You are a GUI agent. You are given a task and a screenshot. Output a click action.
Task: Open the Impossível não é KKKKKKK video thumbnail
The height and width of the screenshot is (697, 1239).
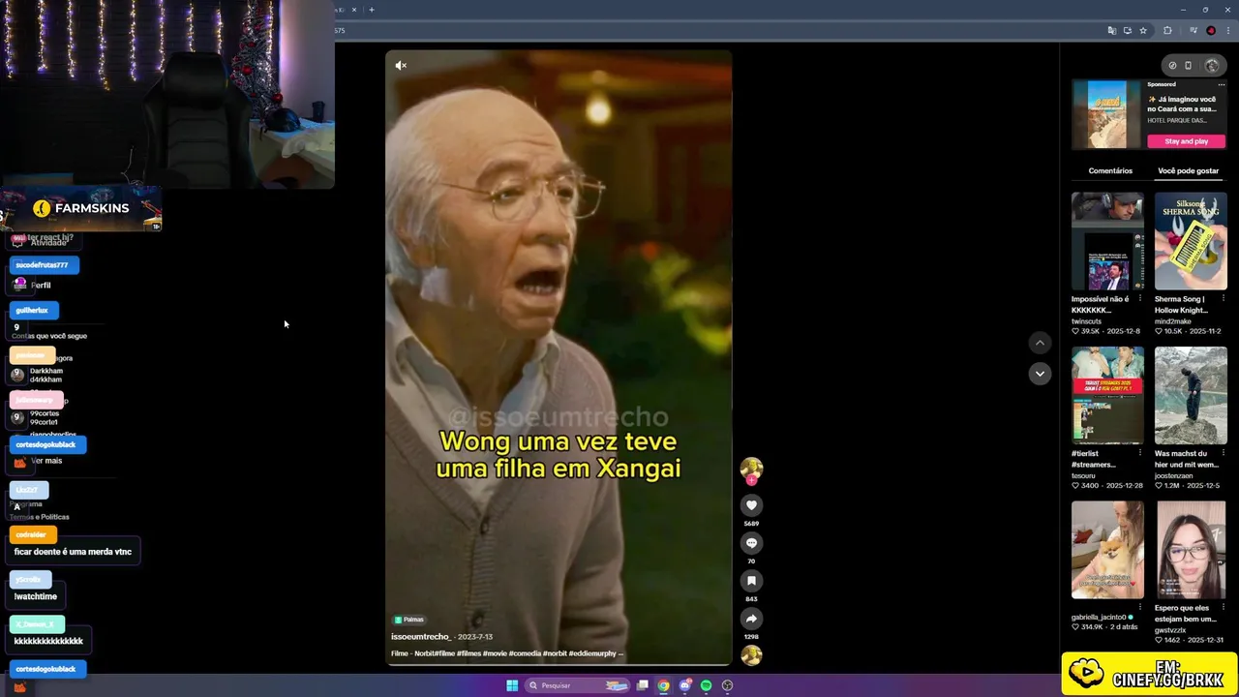(1107, 241)
